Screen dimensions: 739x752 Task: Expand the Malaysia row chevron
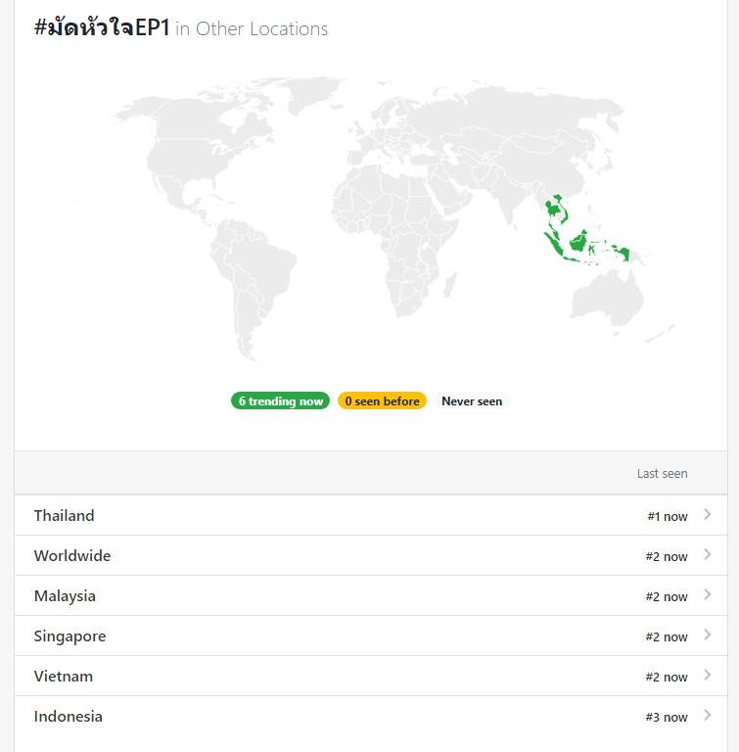707,595
